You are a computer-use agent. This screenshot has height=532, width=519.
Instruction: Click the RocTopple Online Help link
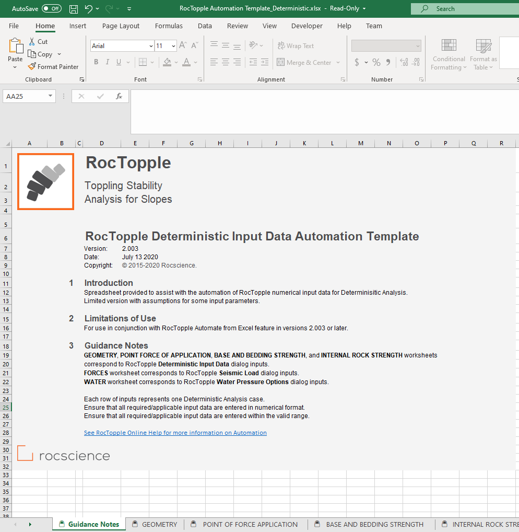175,432
